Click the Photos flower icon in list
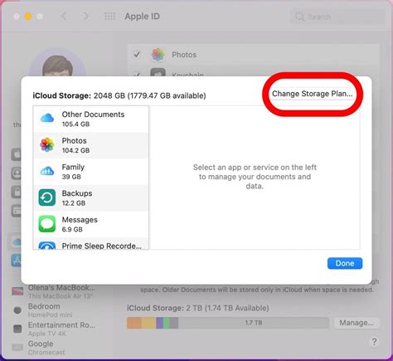Screen dimensions: 393x361 [47, 144]
